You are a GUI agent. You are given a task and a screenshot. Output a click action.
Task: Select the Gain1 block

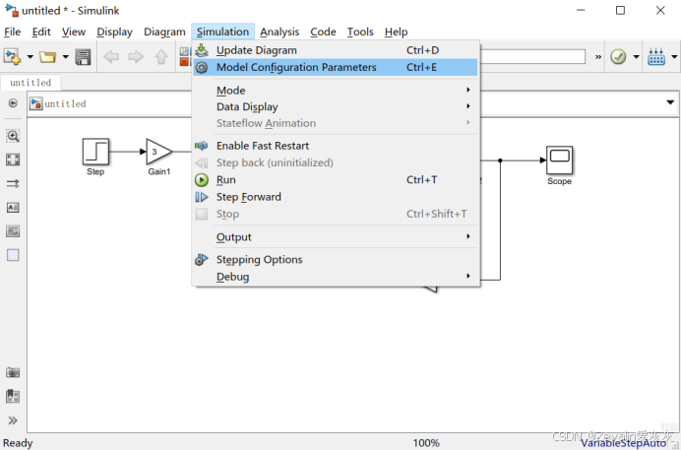(x=159, y=152)
